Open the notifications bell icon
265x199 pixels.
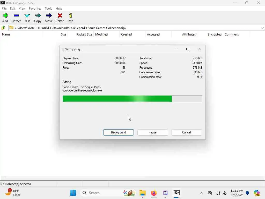tap(247, 193)
